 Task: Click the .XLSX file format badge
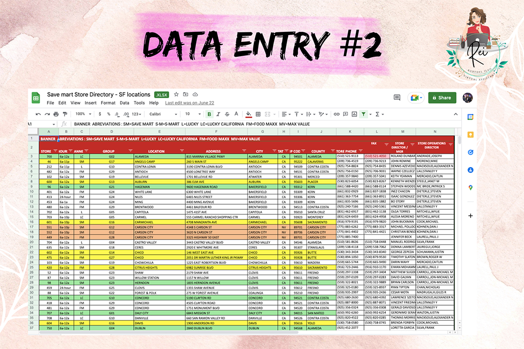tap(161, 95)
